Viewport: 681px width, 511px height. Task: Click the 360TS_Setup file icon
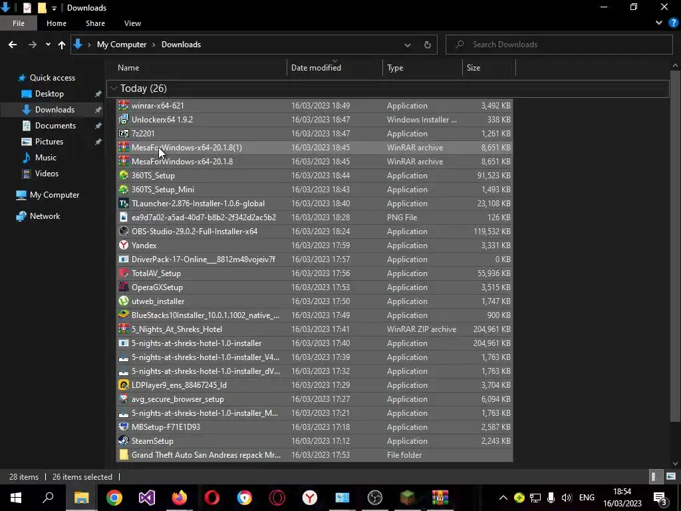(x=124, y=176)
